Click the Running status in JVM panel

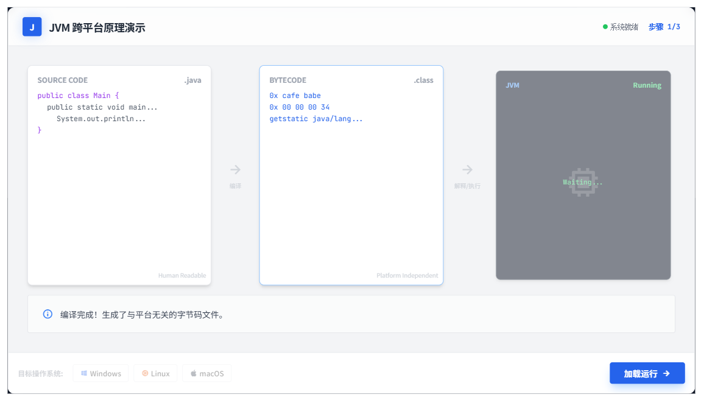coord(647,85)
